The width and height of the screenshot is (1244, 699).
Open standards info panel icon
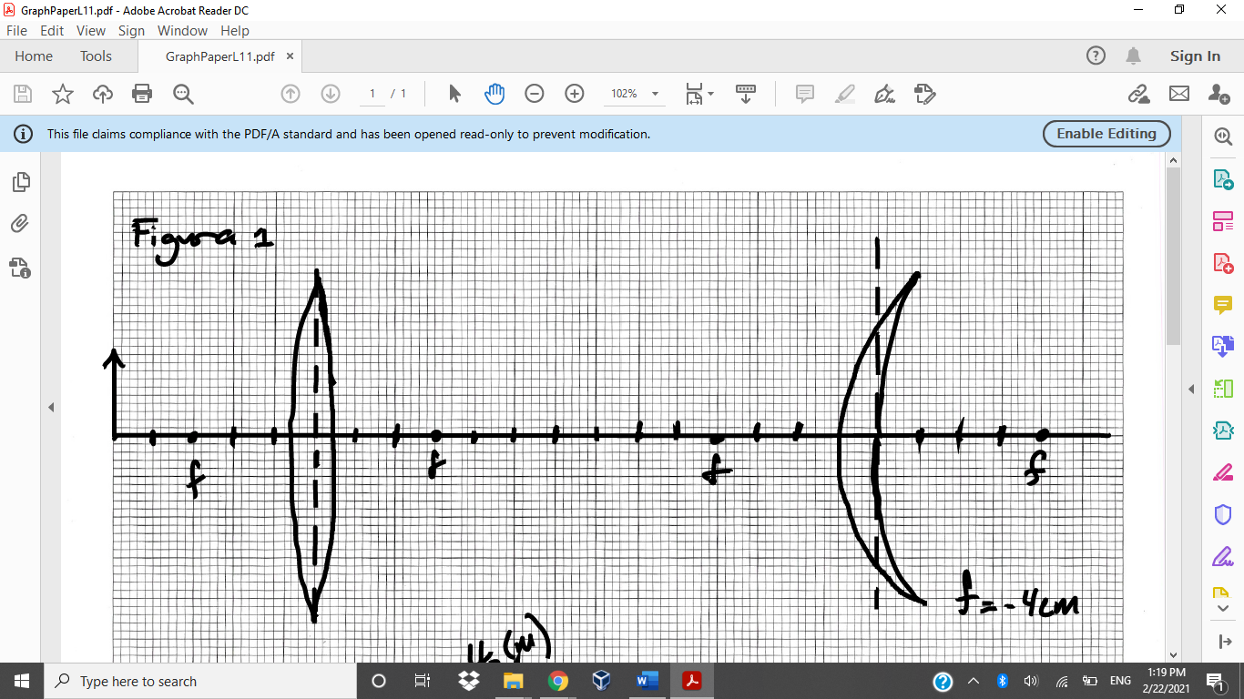[x=20, y=268]
